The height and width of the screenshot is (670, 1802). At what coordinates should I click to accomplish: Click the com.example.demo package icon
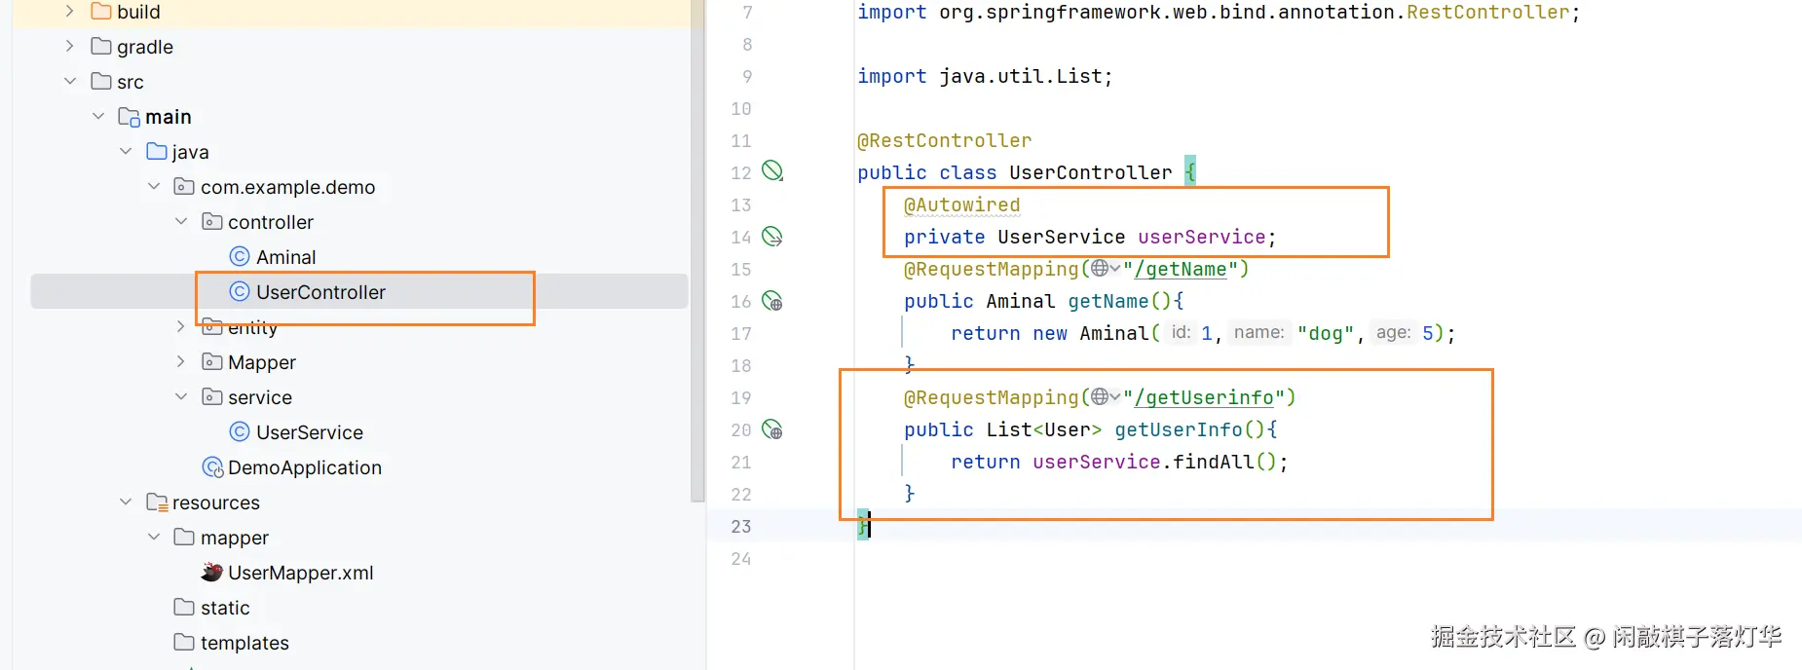pyautogui.click(x=183, y=186)
